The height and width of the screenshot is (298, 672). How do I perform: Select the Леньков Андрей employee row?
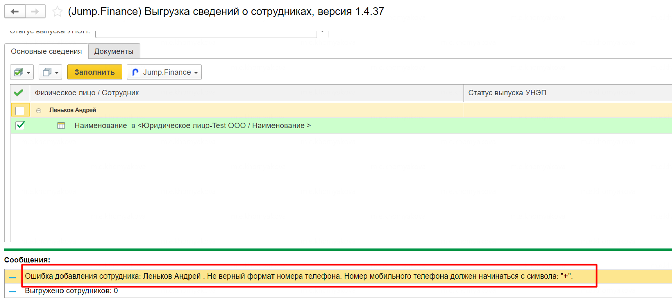[x=73, y=110]
